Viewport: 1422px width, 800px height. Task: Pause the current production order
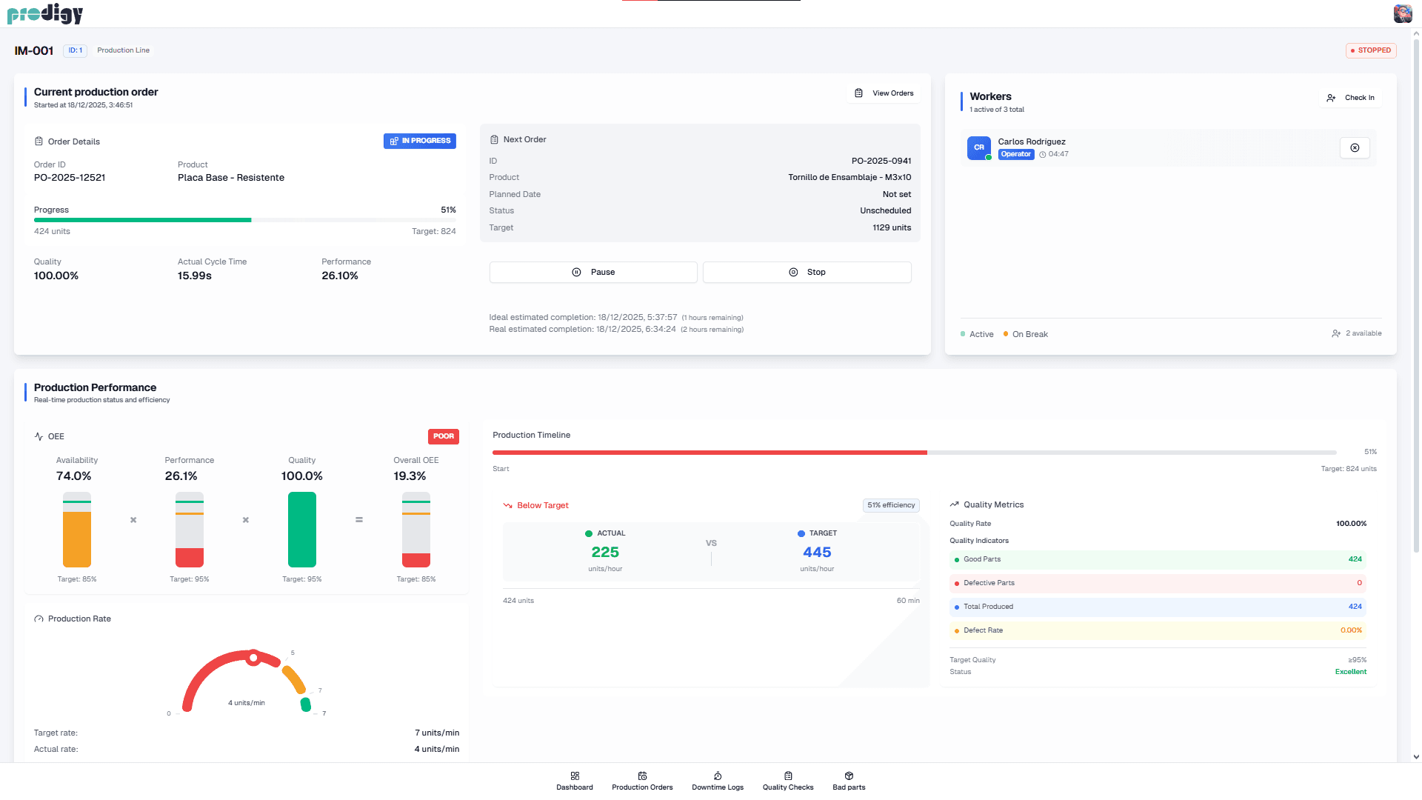pos(593,272)
